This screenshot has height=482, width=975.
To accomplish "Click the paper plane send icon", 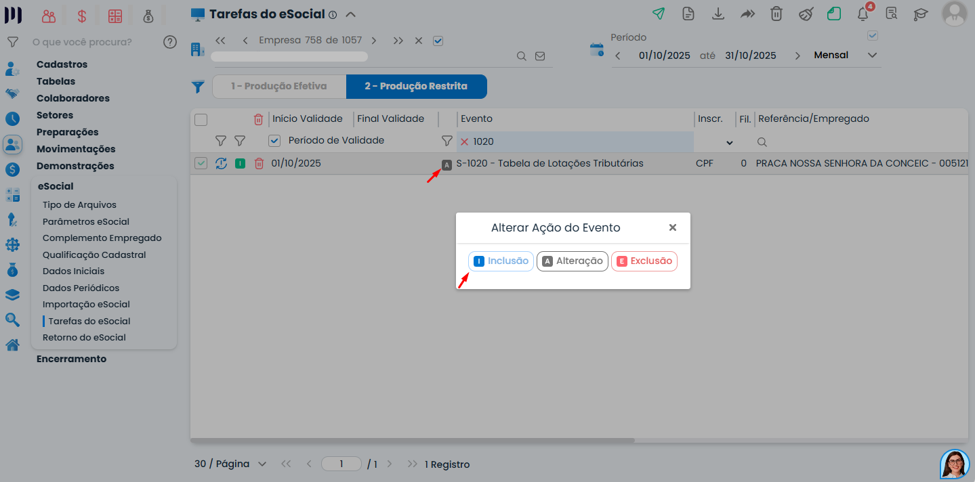I will tap(658, 14).
